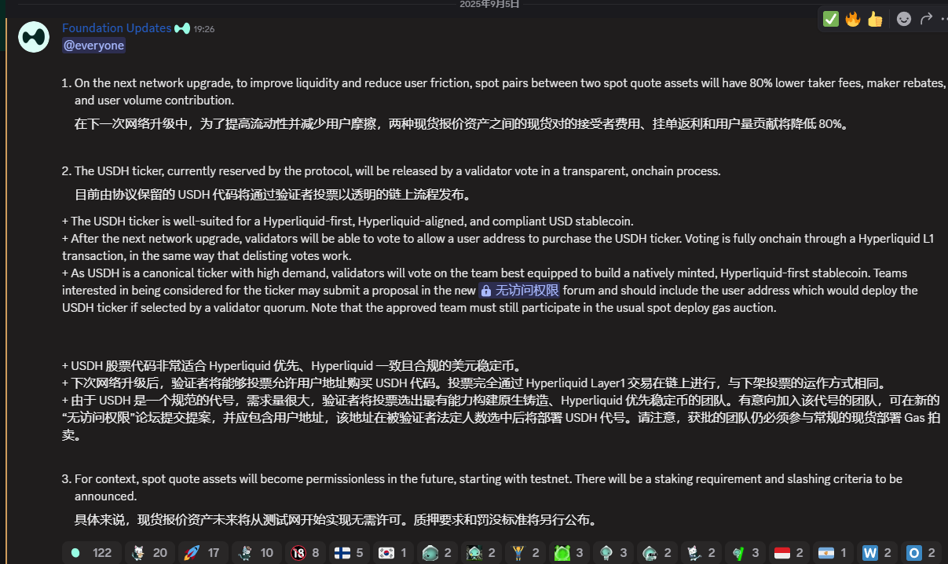The image size is (948, 564).
Task: Click the forward message arrow icon
Action: click(926, 19)
